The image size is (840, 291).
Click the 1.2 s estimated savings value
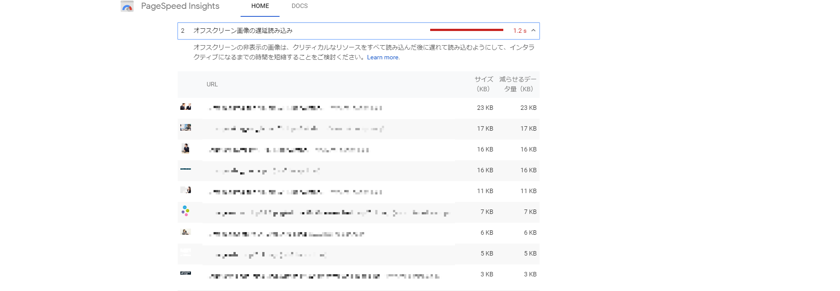[x=520, y=31]
